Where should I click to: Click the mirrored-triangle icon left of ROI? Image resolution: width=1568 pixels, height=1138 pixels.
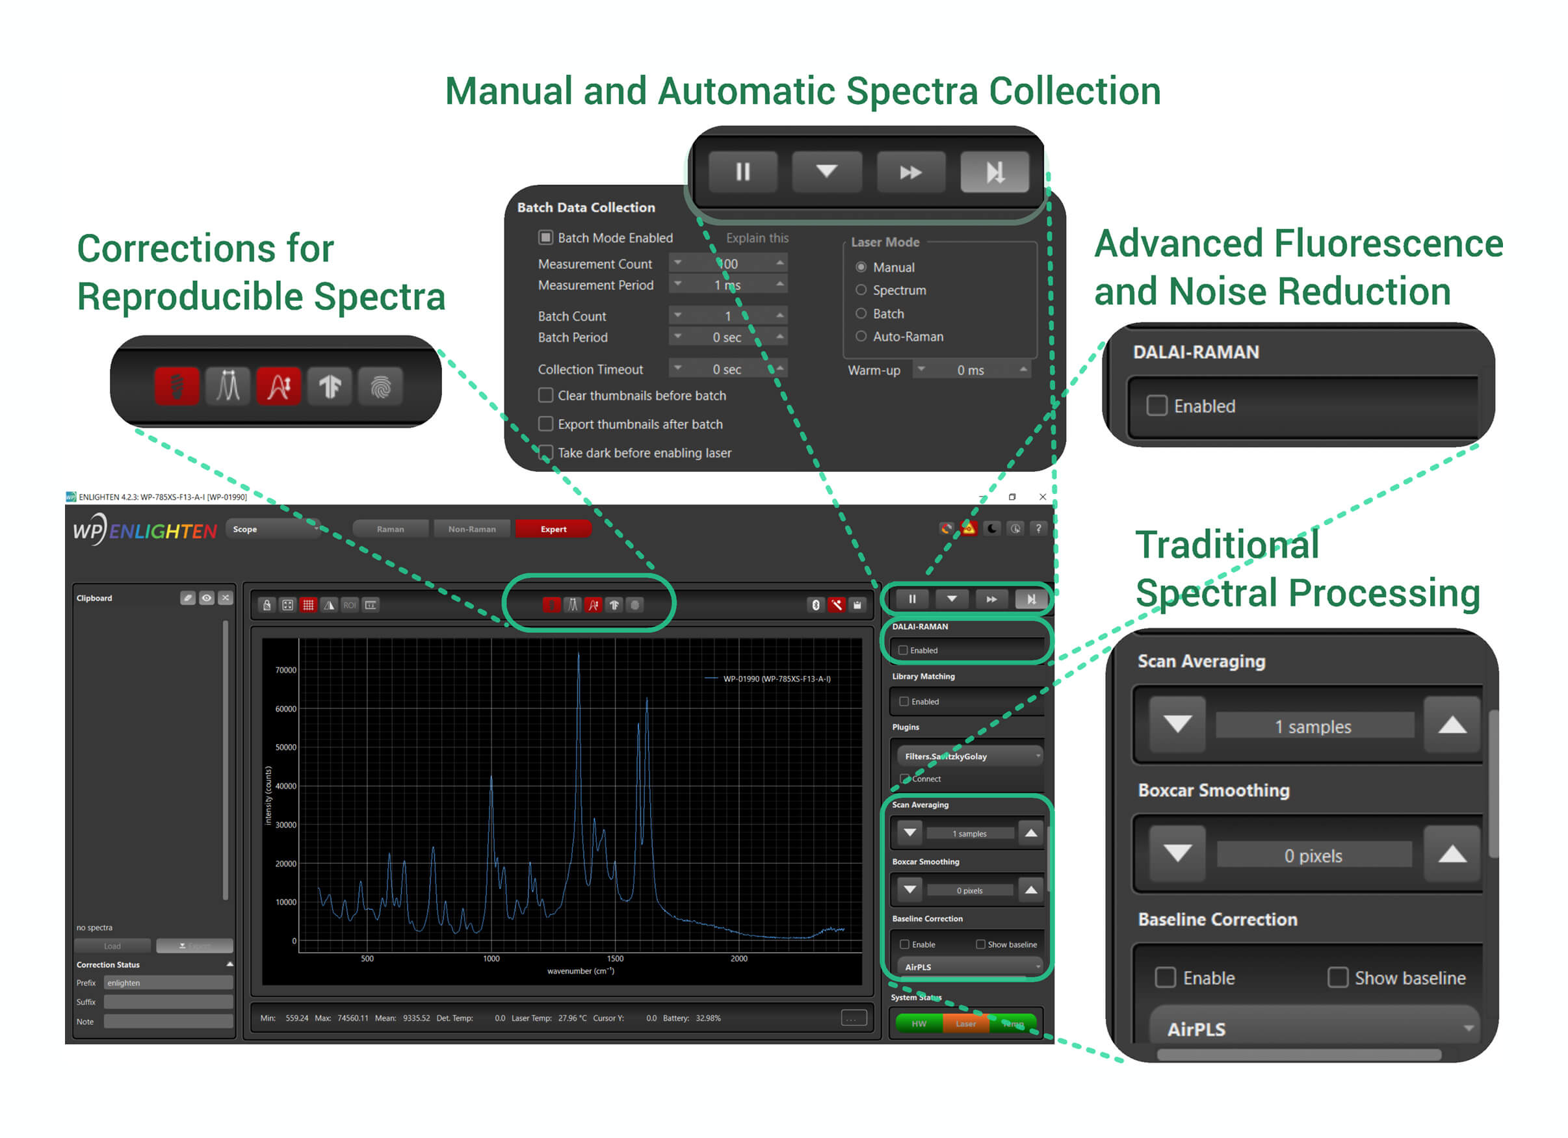(x=329, y=606)
